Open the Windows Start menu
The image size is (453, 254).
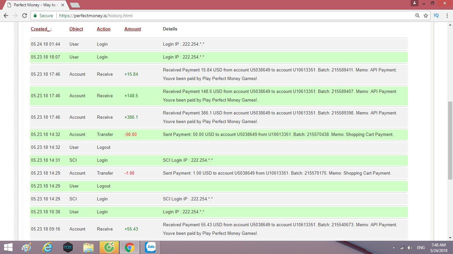point(8,247)
